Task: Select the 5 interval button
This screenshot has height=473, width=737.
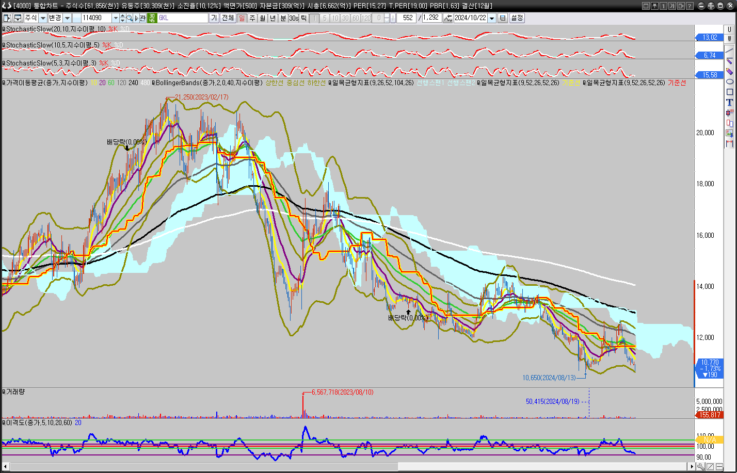Action: pos(325,18)
